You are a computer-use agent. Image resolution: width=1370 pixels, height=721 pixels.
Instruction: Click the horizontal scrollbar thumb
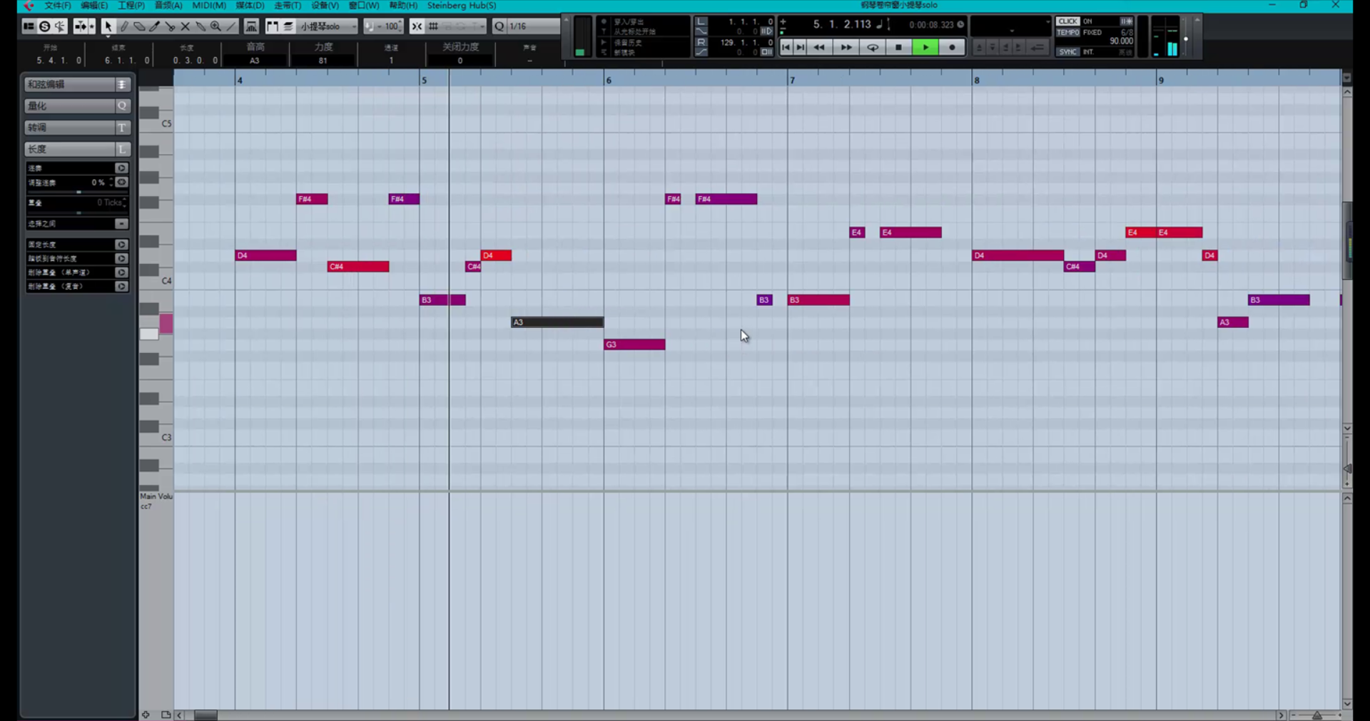[205, 715]
